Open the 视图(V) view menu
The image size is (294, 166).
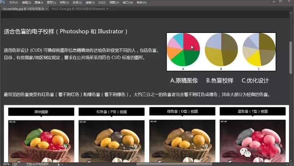114,3
